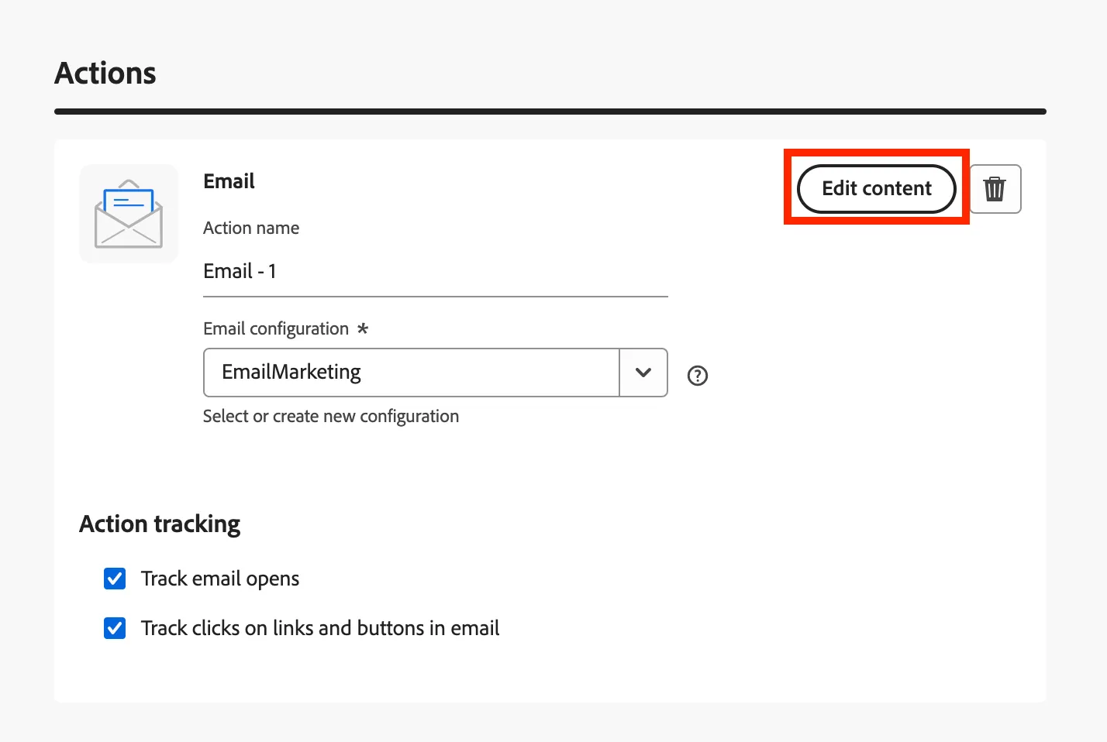Open the help icon beside Email configuration
1107x742 pixels.
click(x=698, y=376)
